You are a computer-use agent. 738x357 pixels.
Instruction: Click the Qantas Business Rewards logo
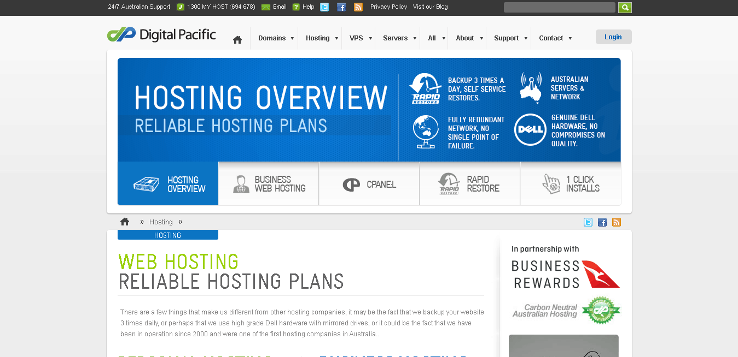(x=566, y=274)
